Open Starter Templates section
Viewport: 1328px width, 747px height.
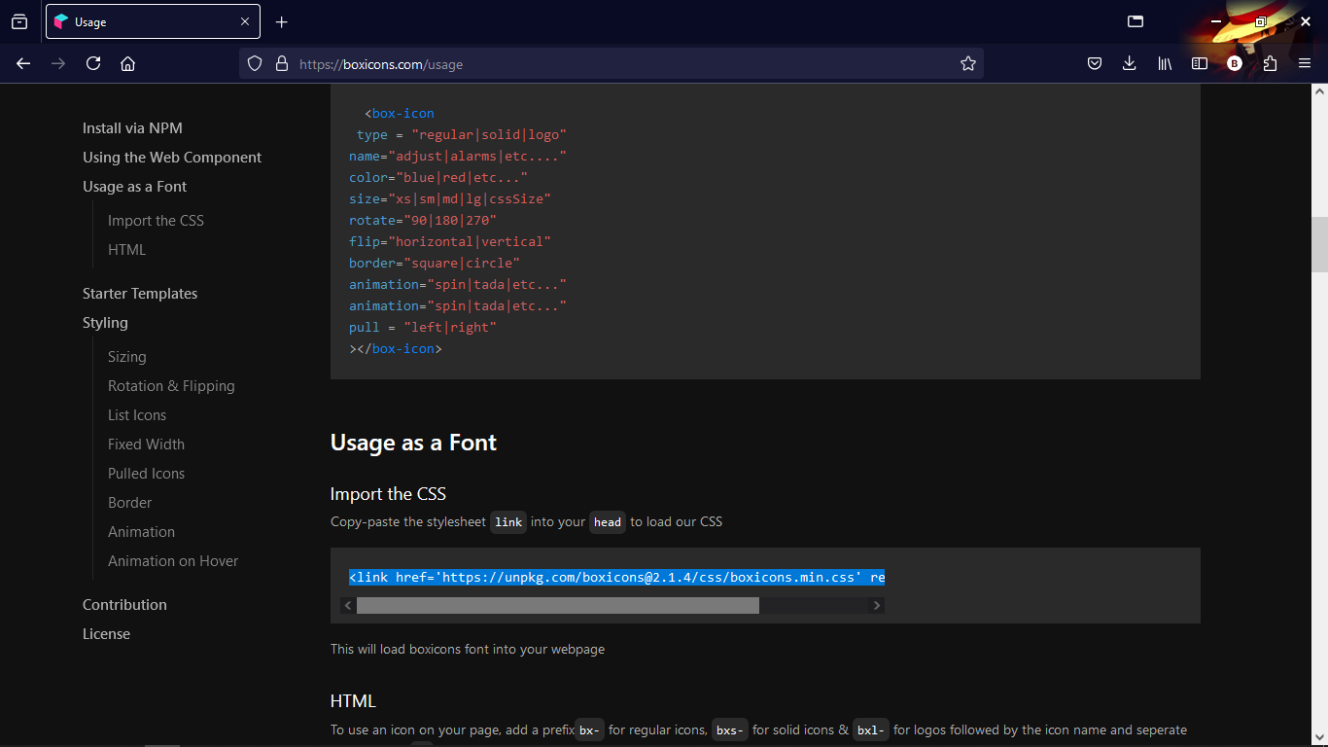pos(140,294)
